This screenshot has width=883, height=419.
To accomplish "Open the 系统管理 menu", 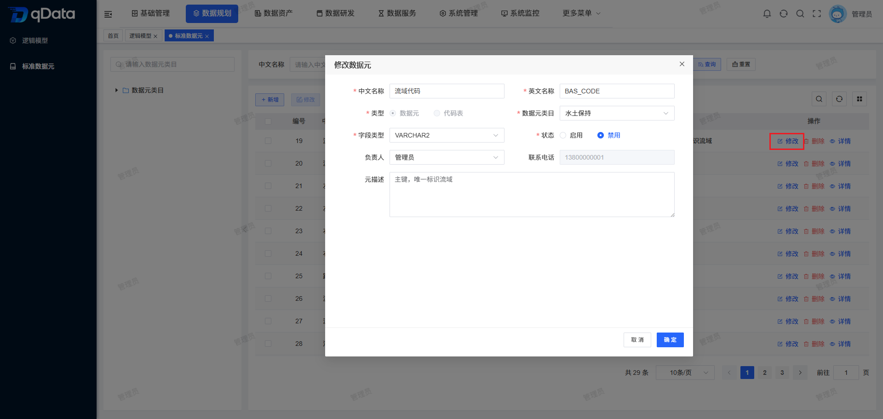I will tap(459, 13).
